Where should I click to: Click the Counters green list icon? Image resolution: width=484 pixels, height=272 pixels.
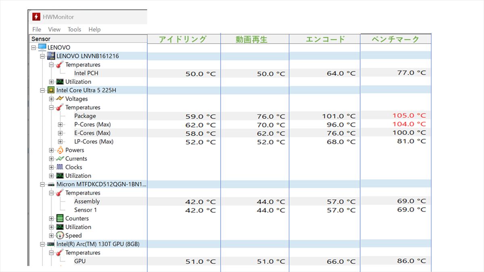tap(60, 218)
